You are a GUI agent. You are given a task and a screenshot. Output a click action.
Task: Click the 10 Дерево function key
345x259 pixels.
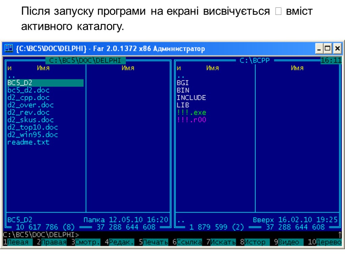point(325,242)
